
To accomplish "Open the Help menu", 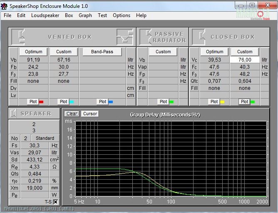I will tap(141, 15).
